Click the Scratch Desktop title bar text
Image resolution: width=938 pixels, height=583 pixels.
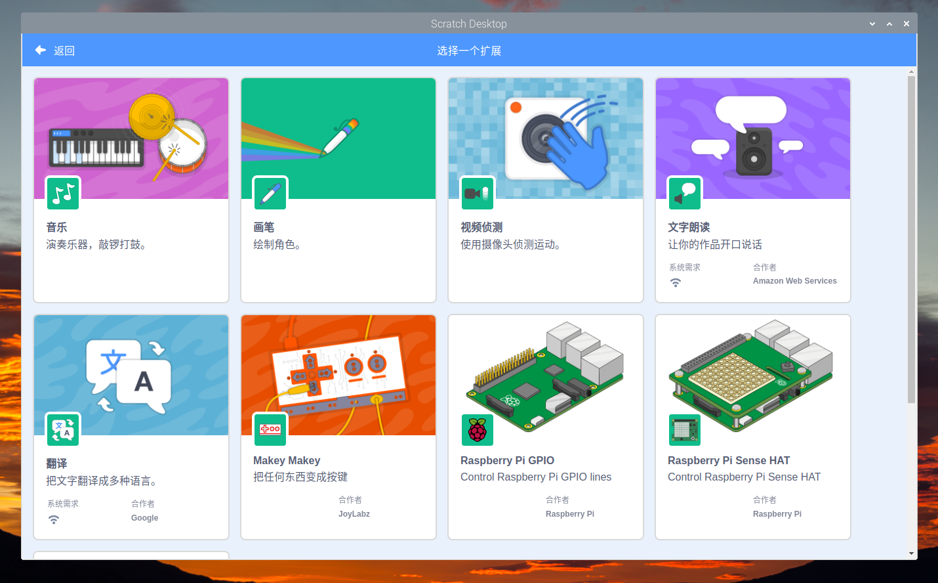(468, 24)
